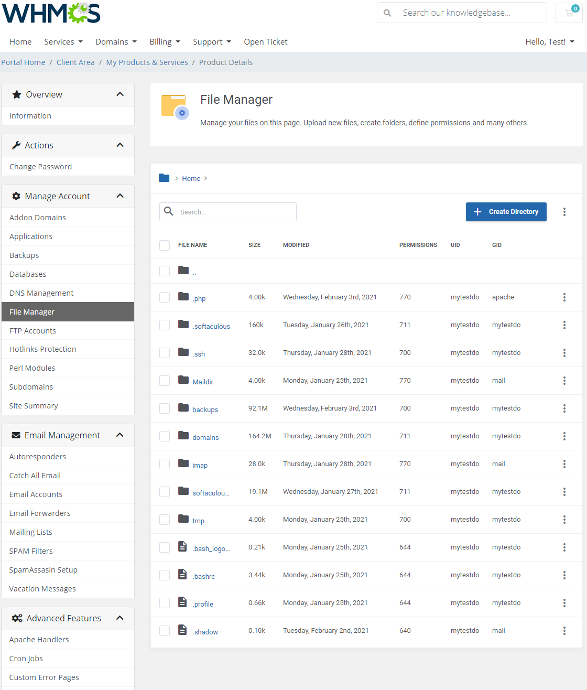Screen dimensions: 587x690
Task: Select the backups folder checkbox
Action: click(165, 408)
